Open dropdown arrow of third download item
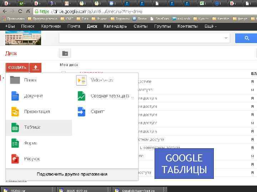The image size is (257, 192). click(165, 190)
